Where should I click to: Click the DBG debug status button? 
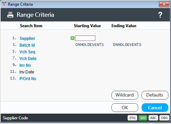pyautogui.click(x=164, y=118)
